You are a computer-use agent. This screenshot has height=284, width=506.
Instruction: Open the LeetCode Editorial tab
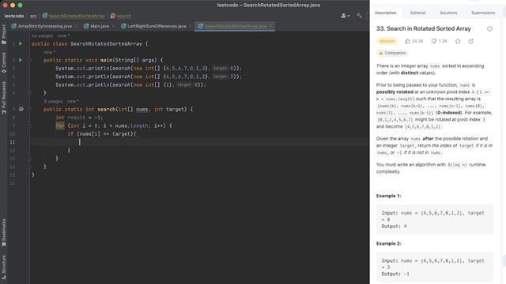click(x=418, y=13)
